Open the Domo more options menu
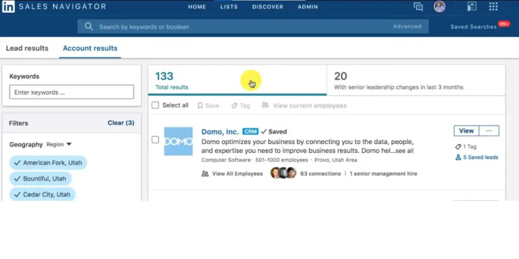519x259 pixels. [489, 131]
